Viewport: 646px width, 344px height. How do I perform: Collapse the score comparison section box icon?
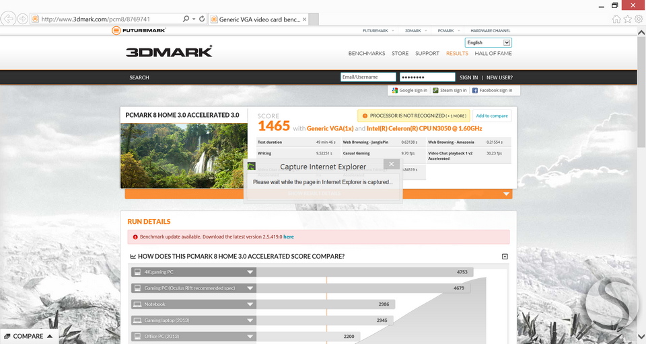tap(505, 257)
